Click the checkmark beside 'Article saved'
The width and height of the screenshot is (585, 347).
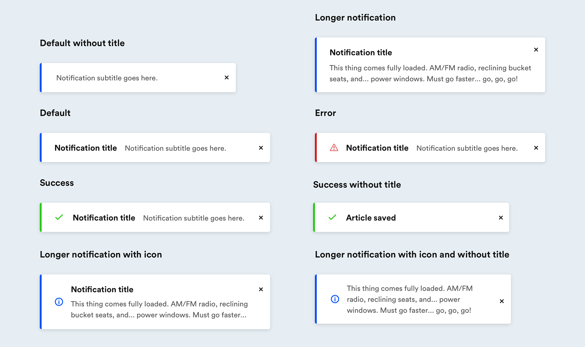332,217
